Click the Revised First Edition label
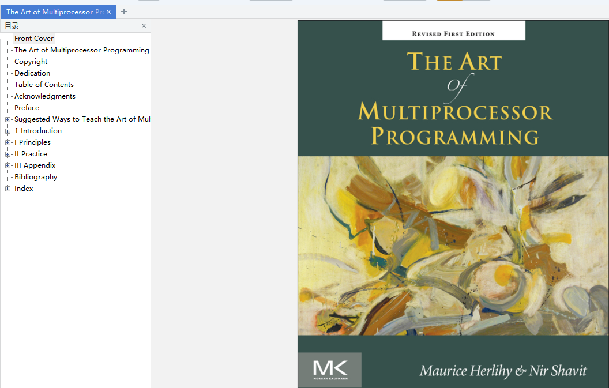Screen dimensions: 609x388 pyautogui.click(x=453, y=34)
